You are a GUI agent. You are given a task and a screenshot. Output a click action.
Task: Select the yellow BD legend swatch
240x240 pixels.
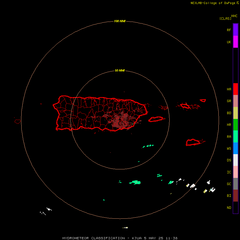point(235,113)
